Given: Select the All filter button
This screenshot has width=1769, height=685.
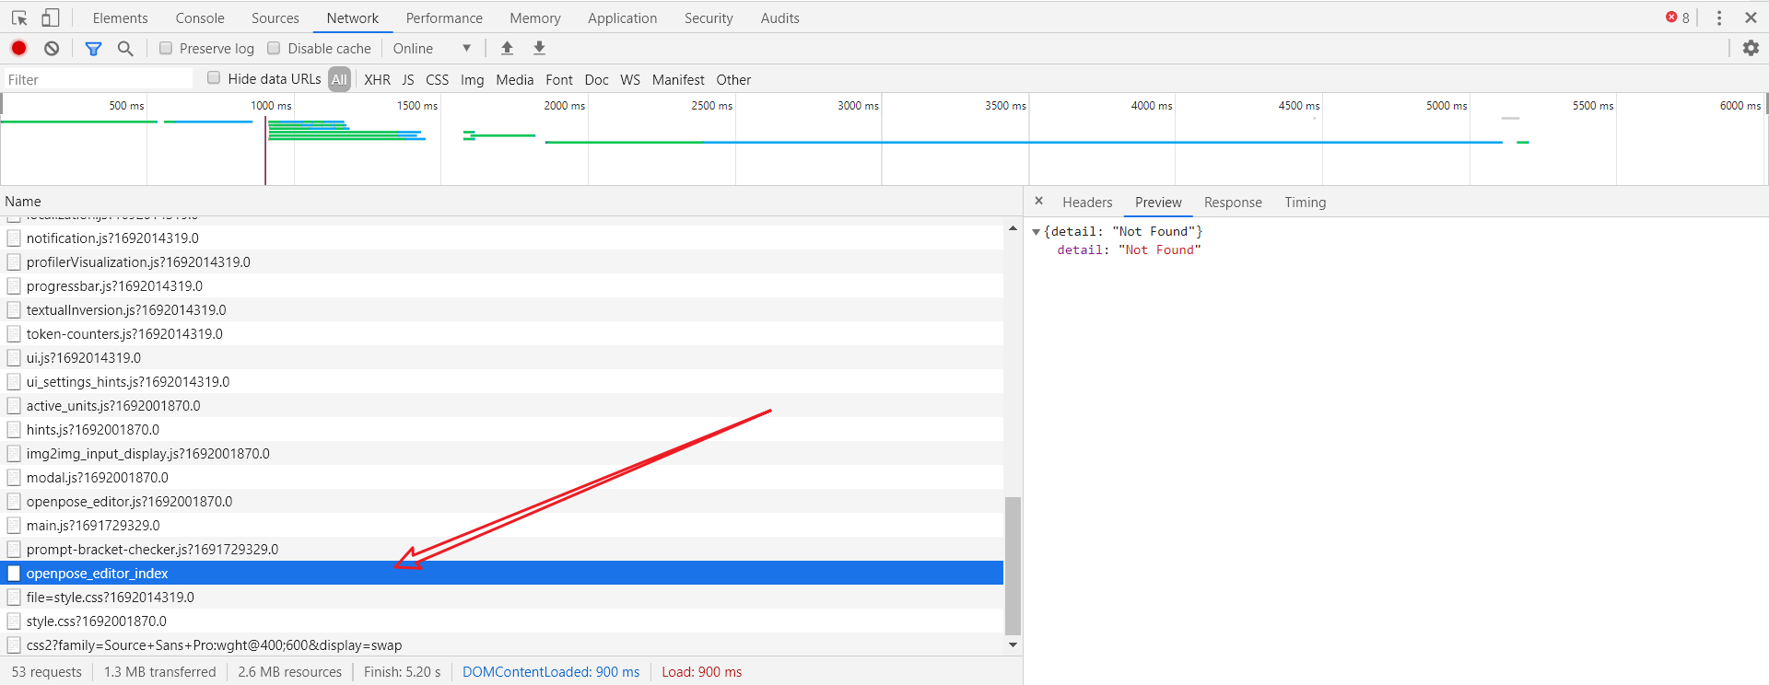Looking at the screenshot, I should click(x=339, y=79).
